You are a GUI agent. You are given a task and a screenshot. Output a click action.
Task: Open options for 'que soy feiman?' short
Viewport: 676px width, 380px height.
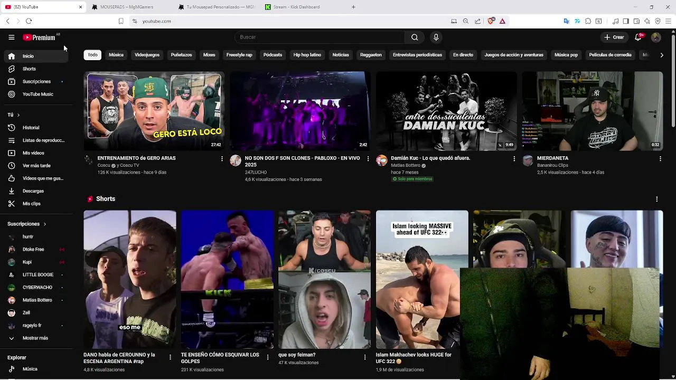364,357
